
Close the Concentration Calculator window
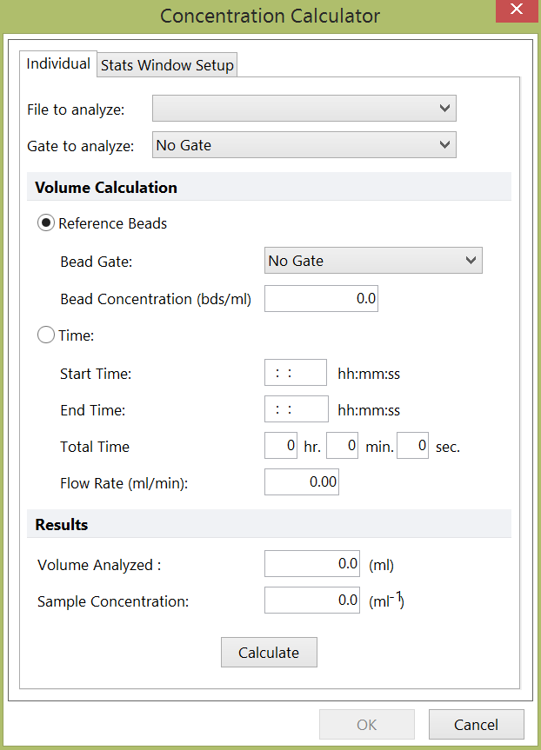tap(516, 11)
